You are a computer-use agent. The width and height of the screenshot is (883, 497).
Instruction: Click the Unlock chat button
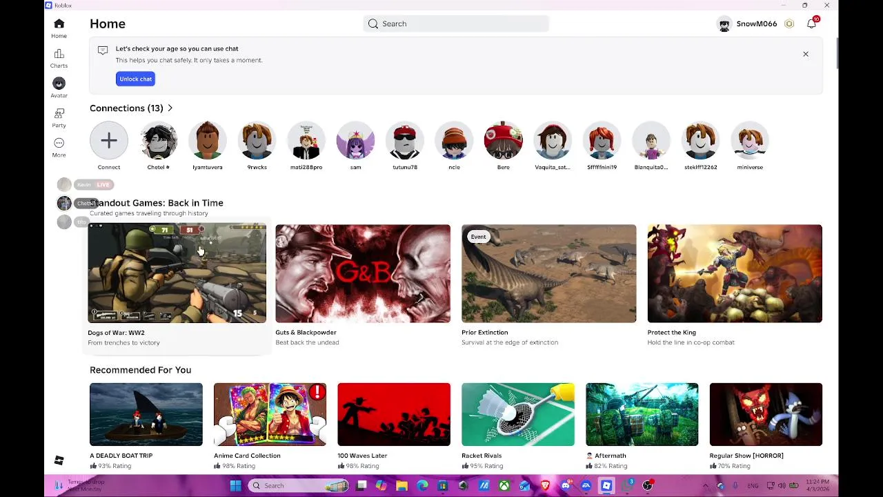click(135, 79)
